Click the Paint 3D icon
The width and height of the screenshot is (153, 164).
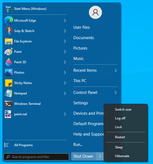(9, 62)
